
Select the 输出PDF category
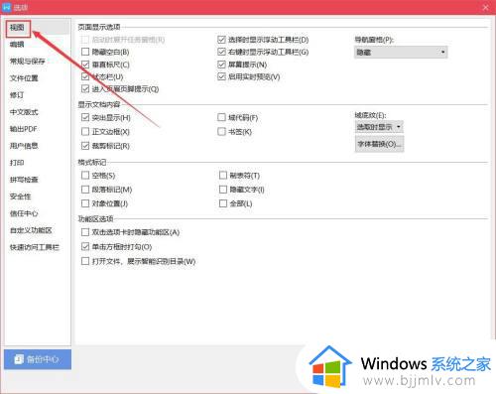click(23, 129)
